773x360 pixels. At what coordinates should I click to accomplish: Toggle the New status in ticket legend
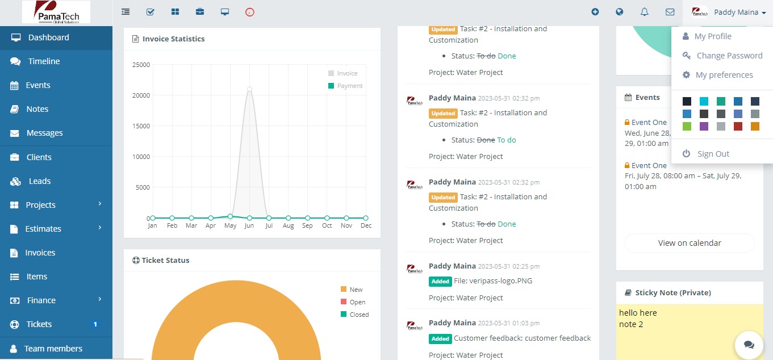(x=352, y=290)
